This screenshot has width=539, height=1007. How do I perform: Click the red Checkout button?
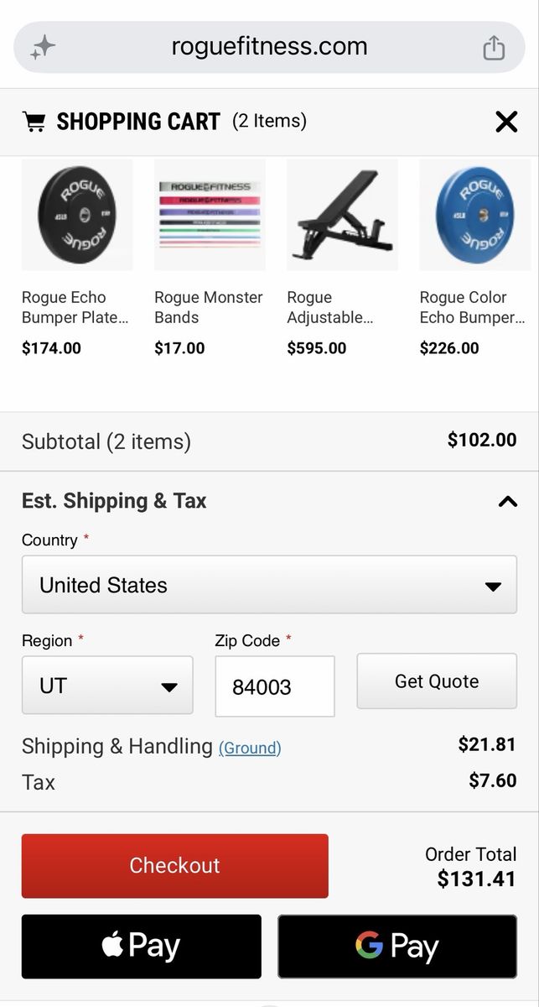click(175, 866)
